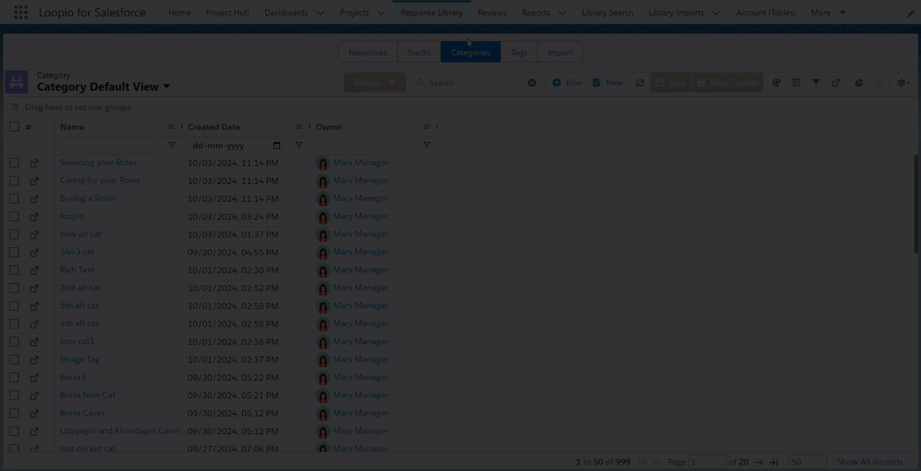Check the Servicing your Rolex row checkbox
The width and height of the screenshot is (921, 471).
14,163
